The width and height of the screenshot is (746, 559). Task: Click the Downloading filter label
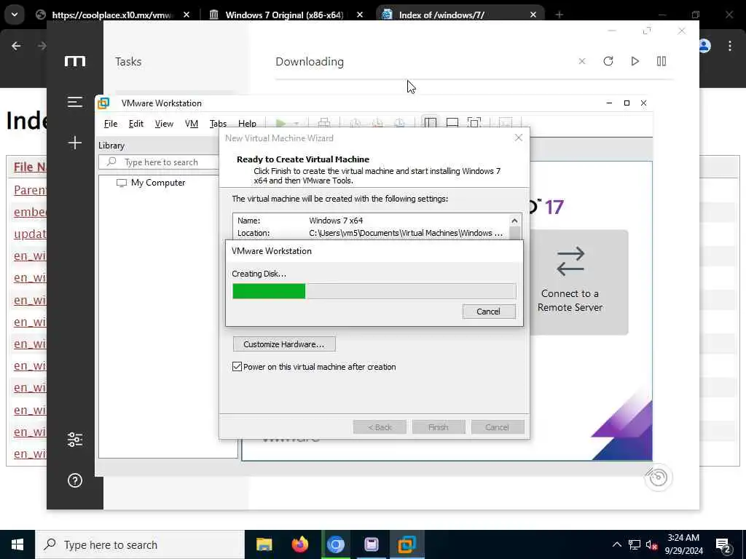[310, 62]
